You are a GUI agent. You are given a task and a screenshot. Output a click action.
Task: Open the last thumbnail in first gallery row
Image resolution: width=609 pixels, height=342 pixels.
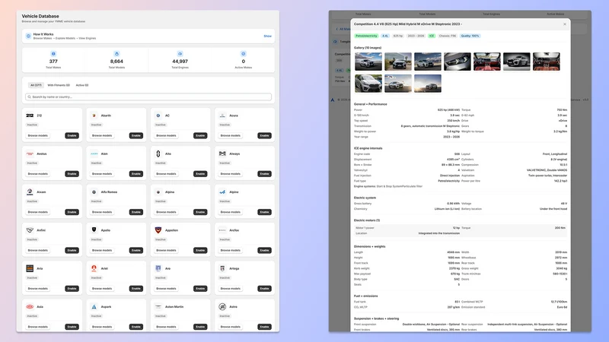point(546,62)
